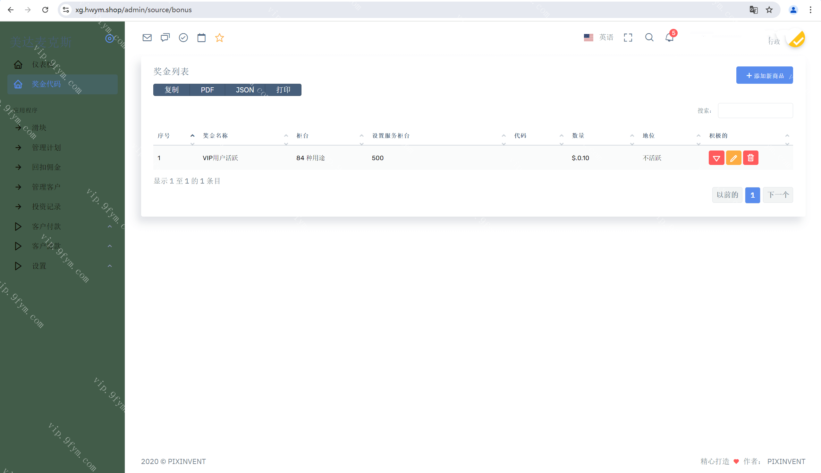Export the table using PDF button
The width and height of the screenshot is (821, 473).
tap(207, 90)
